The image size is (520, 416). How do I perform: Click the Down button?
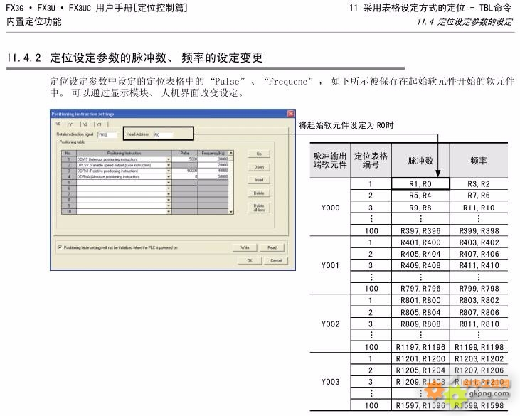tap(259, 167)
